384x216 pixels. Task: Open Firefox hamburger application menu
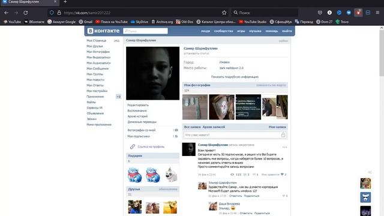point(377,13)
